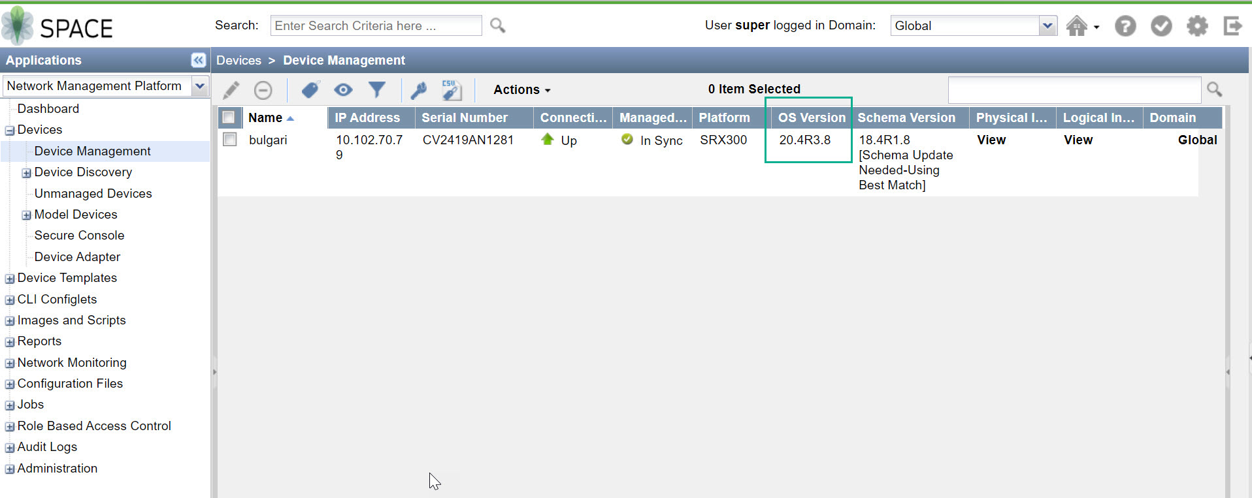Click serial number CV2419AN1281

[x=468, y=140]
